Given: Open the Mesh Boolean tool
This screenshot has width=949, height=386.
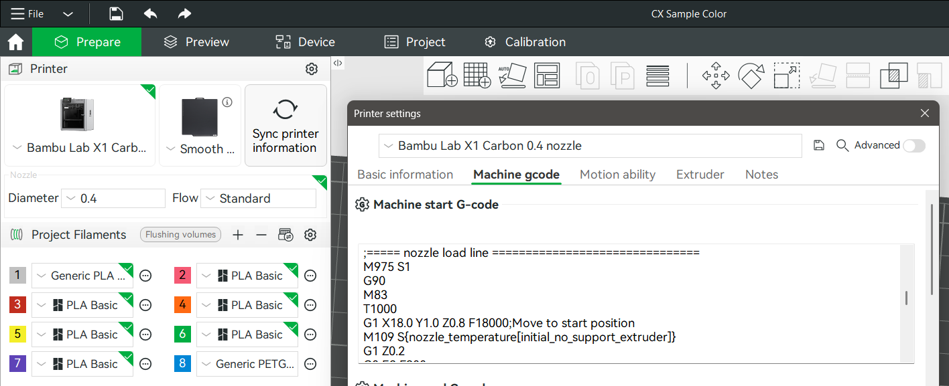Looking at the screenshot, I should click(893, 76).
